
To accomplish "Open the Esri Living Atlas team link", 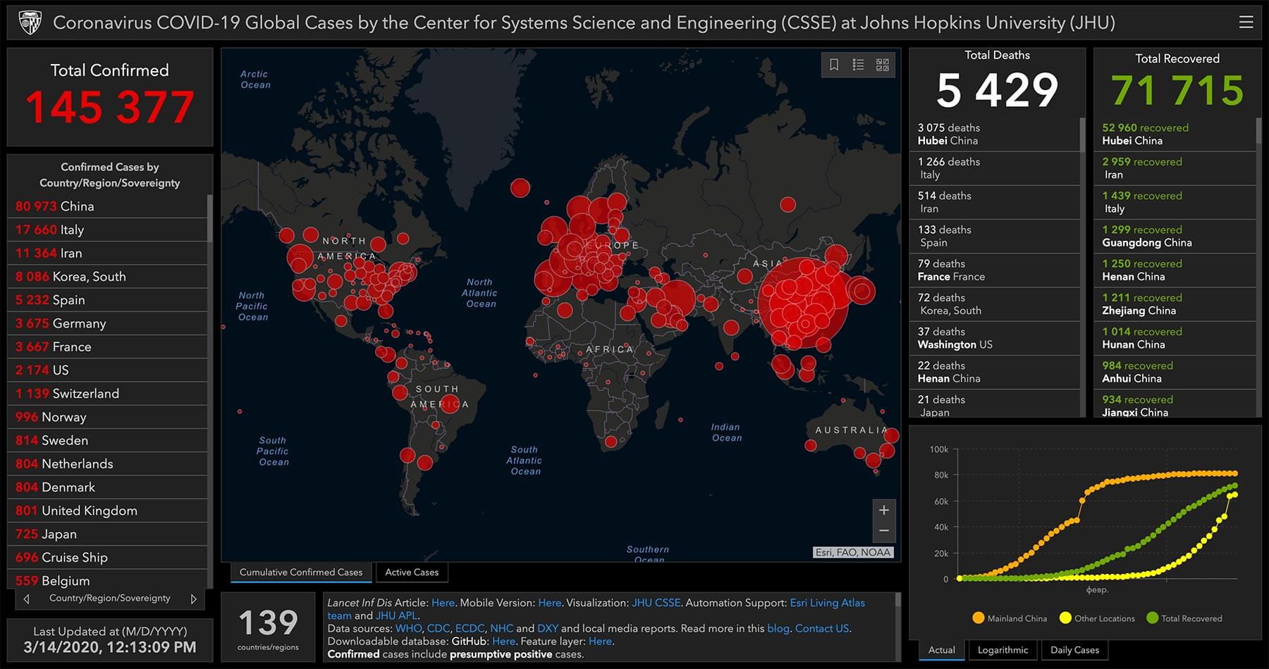I will (827, 603).
